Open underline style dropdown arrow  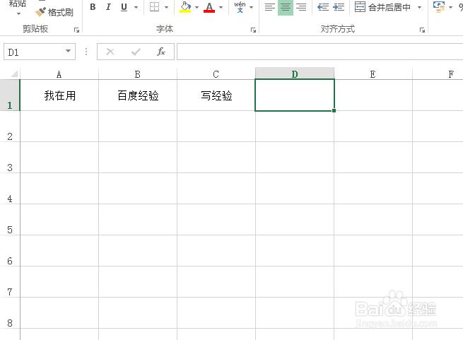(136, 7)
